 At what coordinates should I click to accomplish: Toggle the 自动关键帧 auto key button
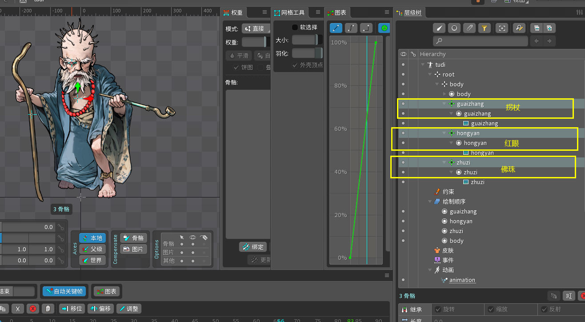tap(65, 291)
